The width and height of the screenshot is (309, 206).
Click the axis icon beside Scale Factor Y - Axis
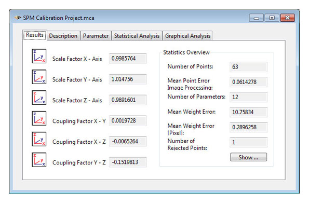click(x=39, y=77)
